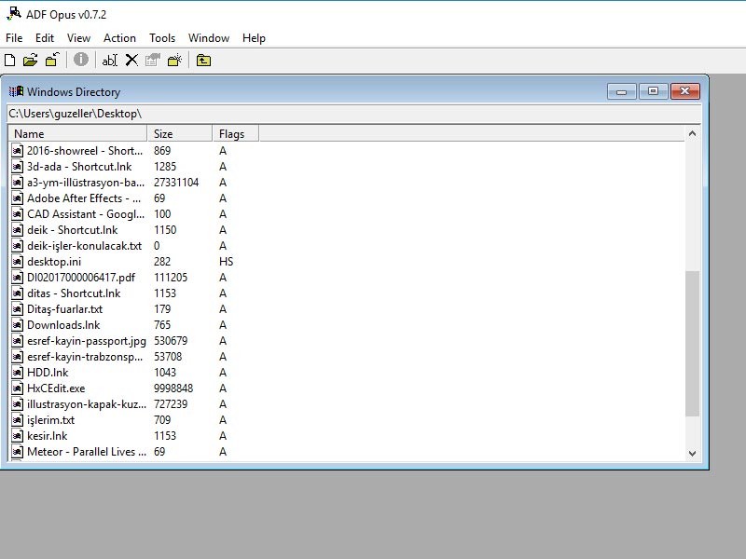The image size is (746, 559).
Task: Select the a3-ym-illüstrasyon-ba... file name
Action: point(86,183)
